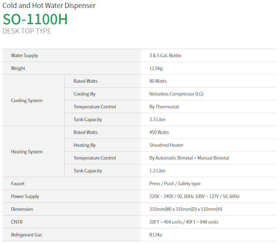Click the Sheathed Heater value

point(166,145)
